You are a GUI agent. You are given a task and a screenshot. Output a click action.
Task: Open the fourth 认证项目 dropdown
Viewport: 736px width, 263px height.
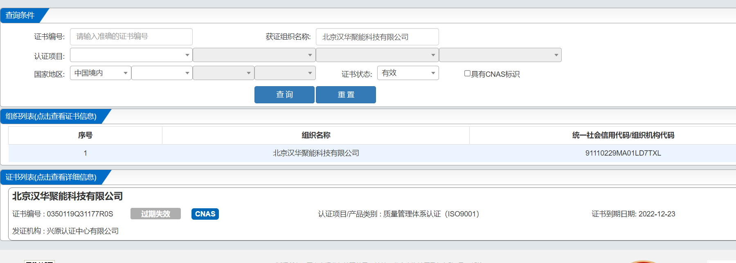tap(500, 55)
